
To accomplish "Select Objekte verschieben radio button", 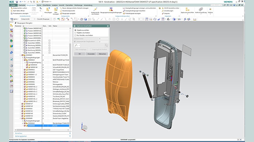I will 75,33.
